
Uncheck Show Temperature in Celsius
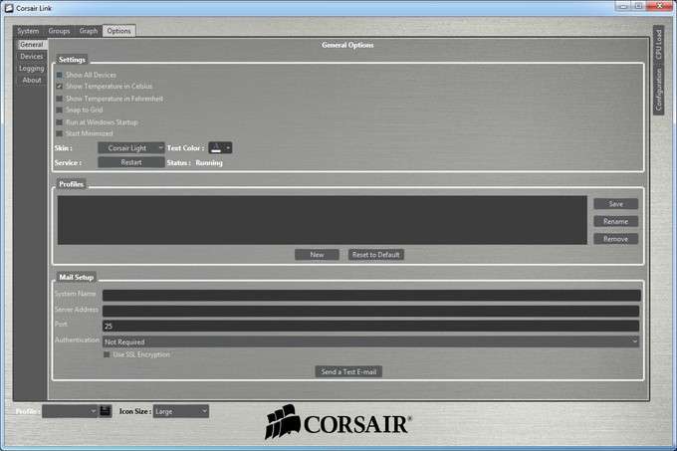pyautogui.click(x=59, y=87)
